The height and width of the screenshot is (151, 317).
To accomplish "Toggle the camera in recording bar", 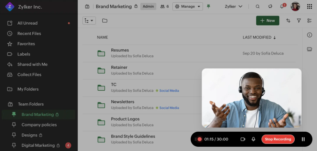I will pos(243,139).
